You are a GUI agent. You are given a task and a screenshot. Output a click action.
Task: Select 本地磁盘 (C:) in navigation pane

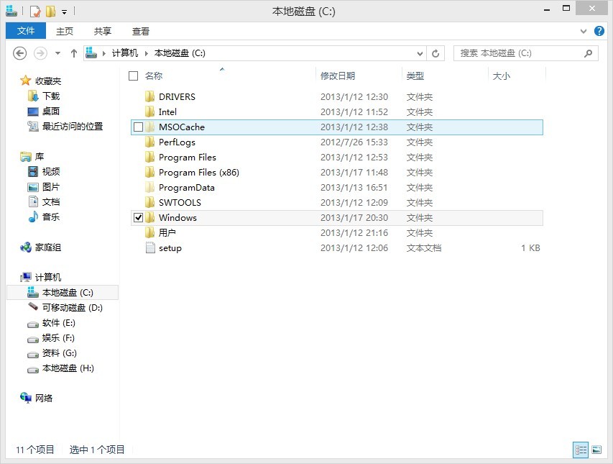(63, 293)
